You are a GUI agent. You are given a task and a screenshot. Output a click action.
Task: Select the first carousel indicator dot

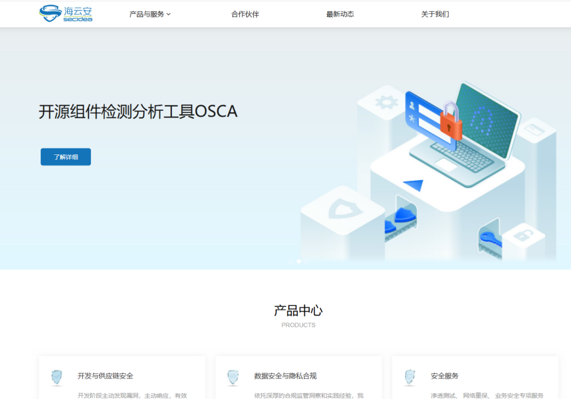[291, 261]
